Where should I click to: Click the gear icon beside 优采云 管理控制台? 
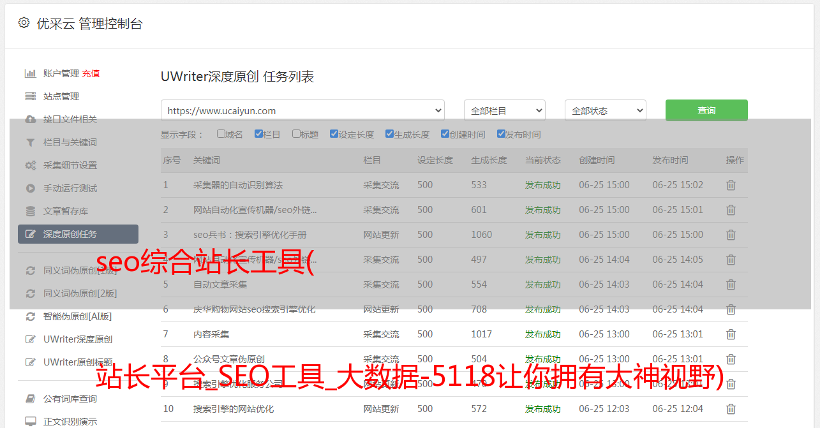[x=24, y=23]
